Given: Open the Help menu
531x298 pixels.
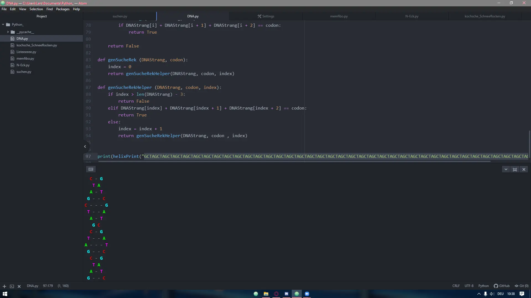Looking at the screenshot, I should pyautogui.click(x=76, y=9).
